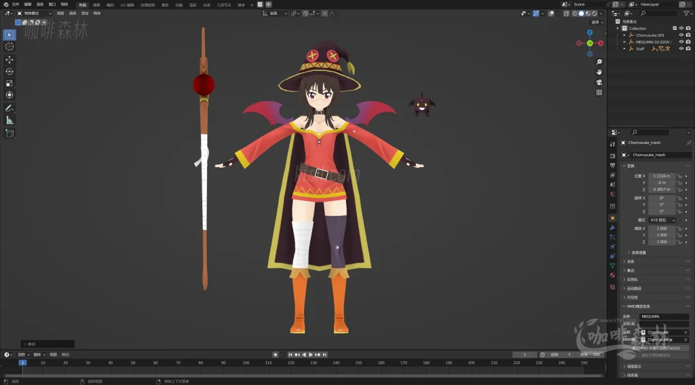Image resolution: width=695 pixels, height=385 pixels.
Task: Hide MEGUMIN armature in viewport
Action: point(681,41)
